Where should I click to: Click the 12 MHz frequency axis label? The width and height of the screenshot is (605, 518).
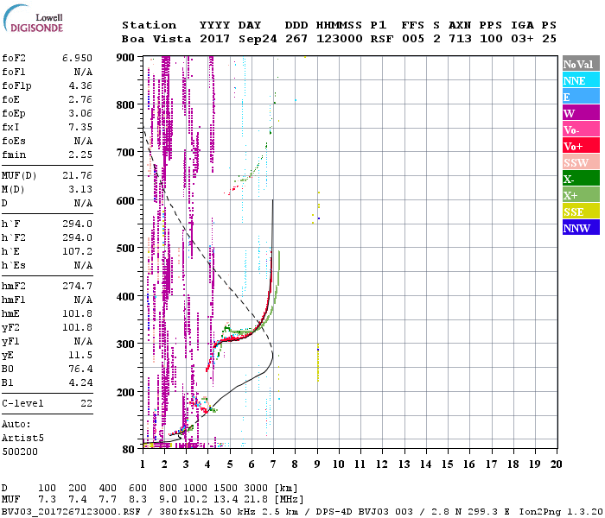coord(382,464)
